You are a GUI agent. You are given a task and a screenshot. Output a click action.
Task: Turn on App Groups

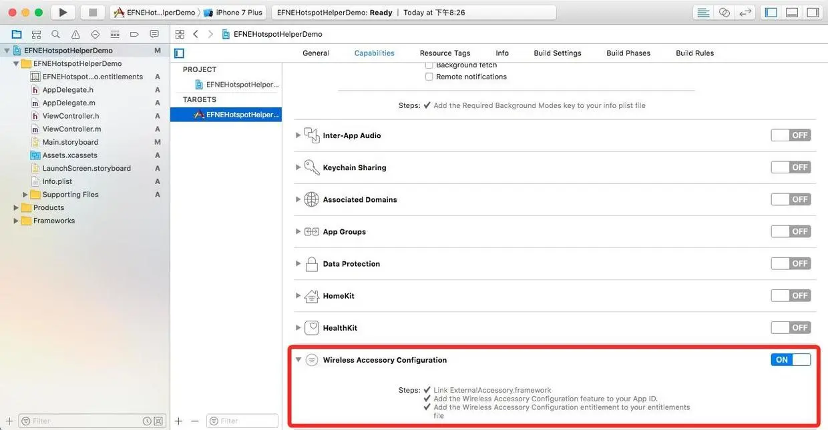coord(791,231)
